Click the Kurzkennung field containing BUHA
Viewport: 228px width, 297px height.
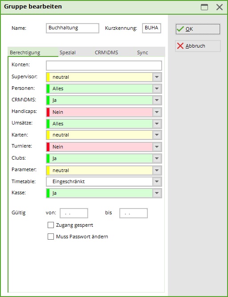(151, 28)
